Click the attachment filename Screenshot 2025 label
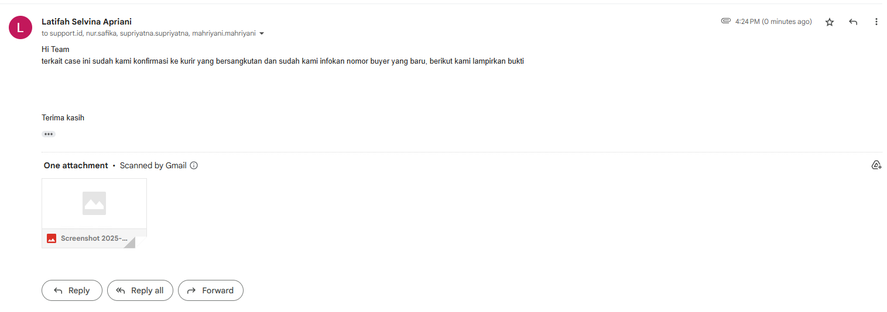Screen dimensions: 887x312 [94, 238]
